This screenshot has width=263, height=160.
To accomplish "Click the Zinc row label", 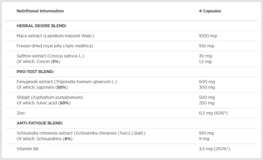I will pos(21,113).
